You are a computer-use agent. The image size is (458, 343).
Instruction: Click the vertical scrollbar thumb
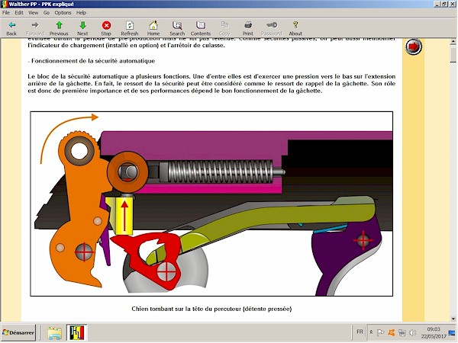[453, 54]
